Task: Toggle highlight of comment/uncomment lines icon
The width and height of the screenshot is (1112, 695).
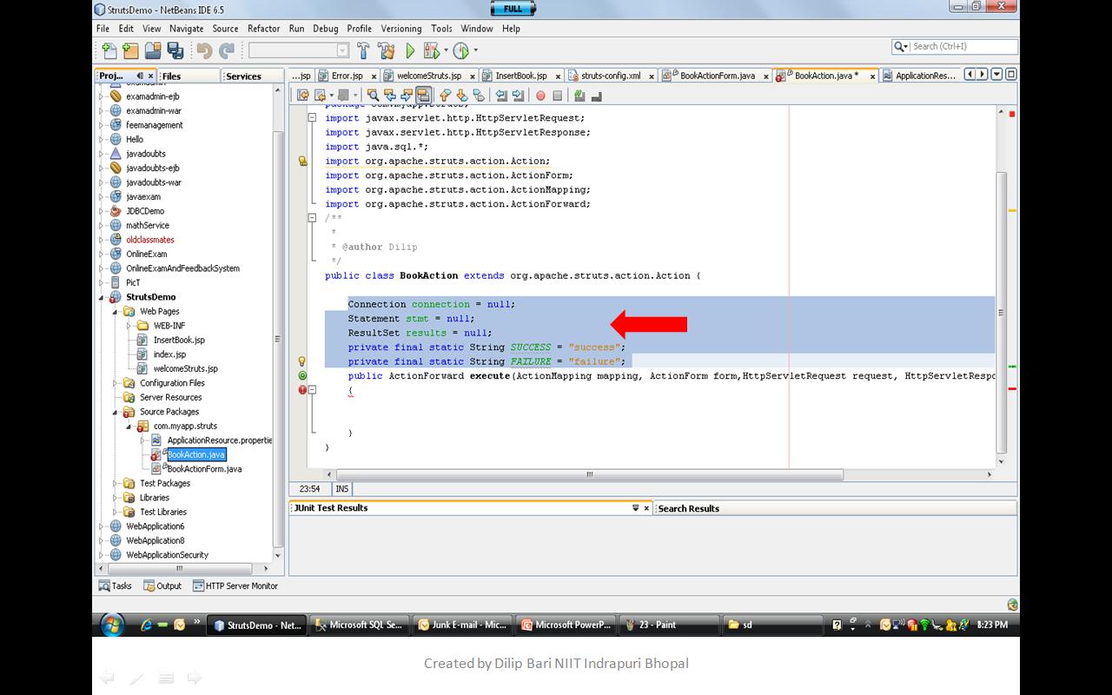Action: 422,95
